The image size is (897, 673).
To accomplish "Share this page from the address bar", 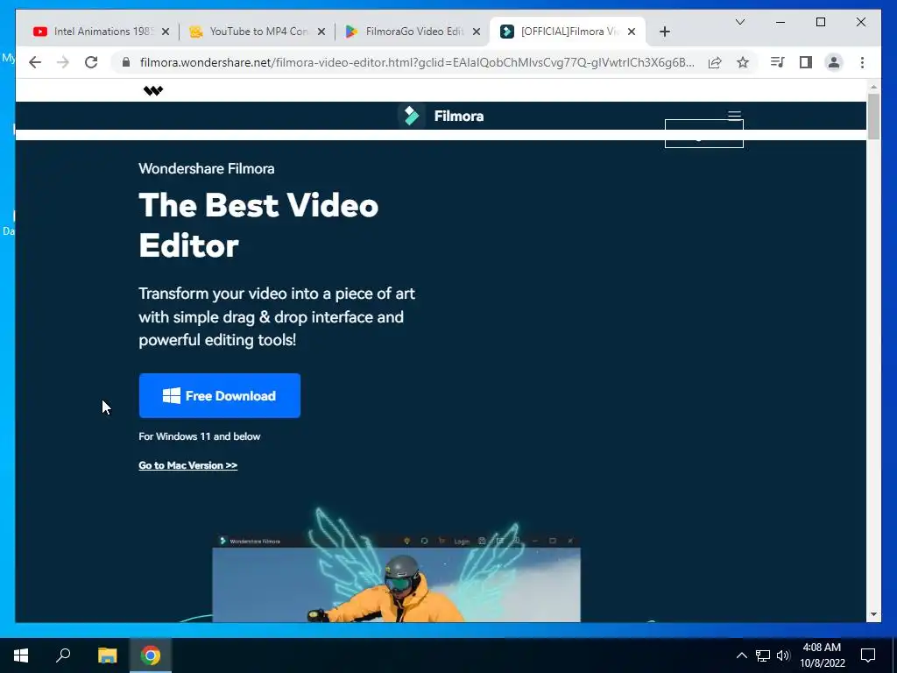I will click(715, 62).
